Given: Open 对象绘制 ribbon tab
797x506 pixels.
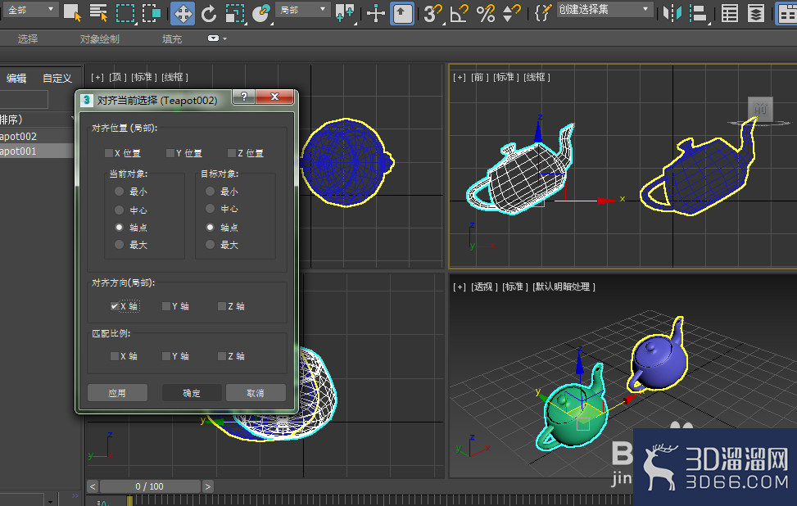Looking at the screenshot, I should point(100,39).
